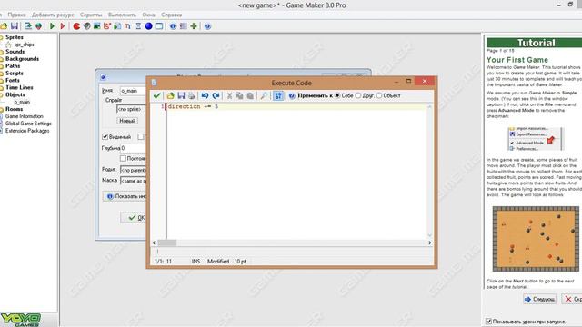The image size is (582, 327).
Task: Select the 'Друг.' apply-to radio option
Action: click(x=358, y=95)
